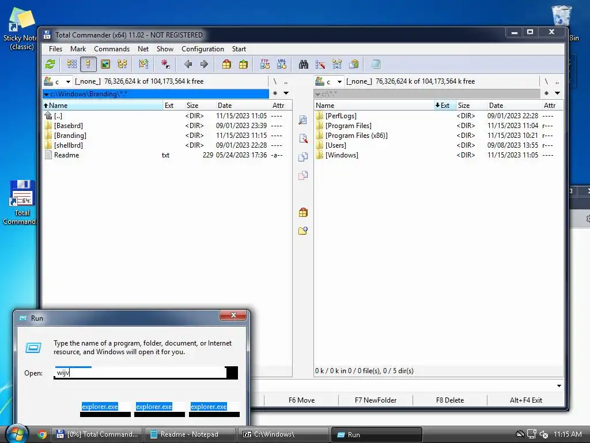Screen dimensions: 590x443
Task: Open the Start menu in the menu bar
Action: click(239, 49)
